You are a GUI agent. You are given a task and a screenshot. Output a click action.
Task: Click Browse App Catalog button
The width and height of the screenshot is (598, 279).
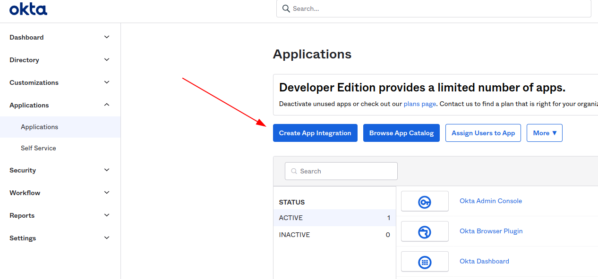point(402,133)
